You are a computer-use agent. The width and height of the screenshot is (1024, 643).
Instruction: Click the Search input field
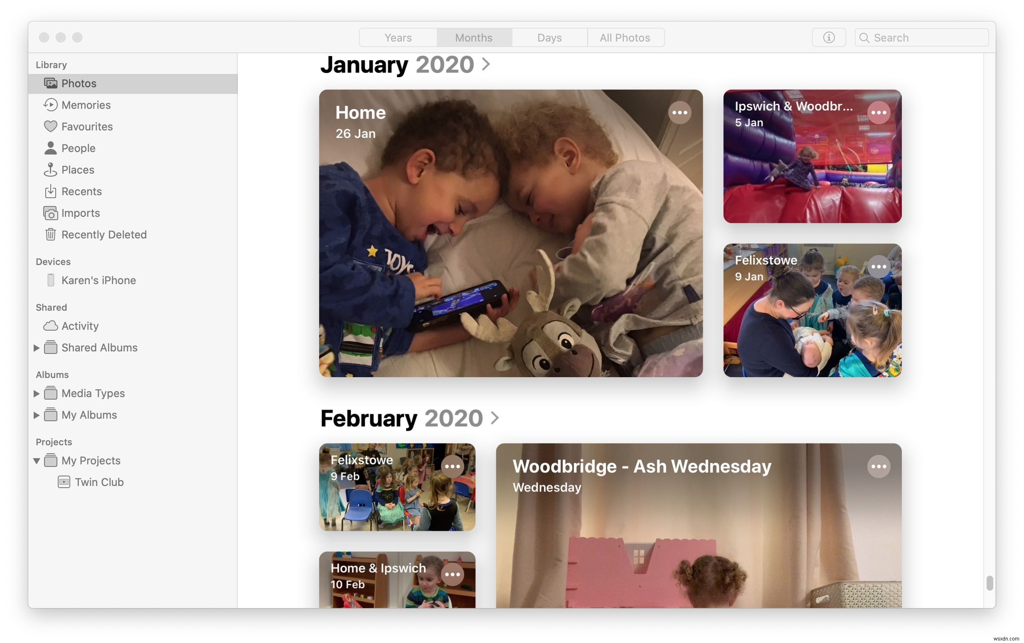[x=922, y=37]
